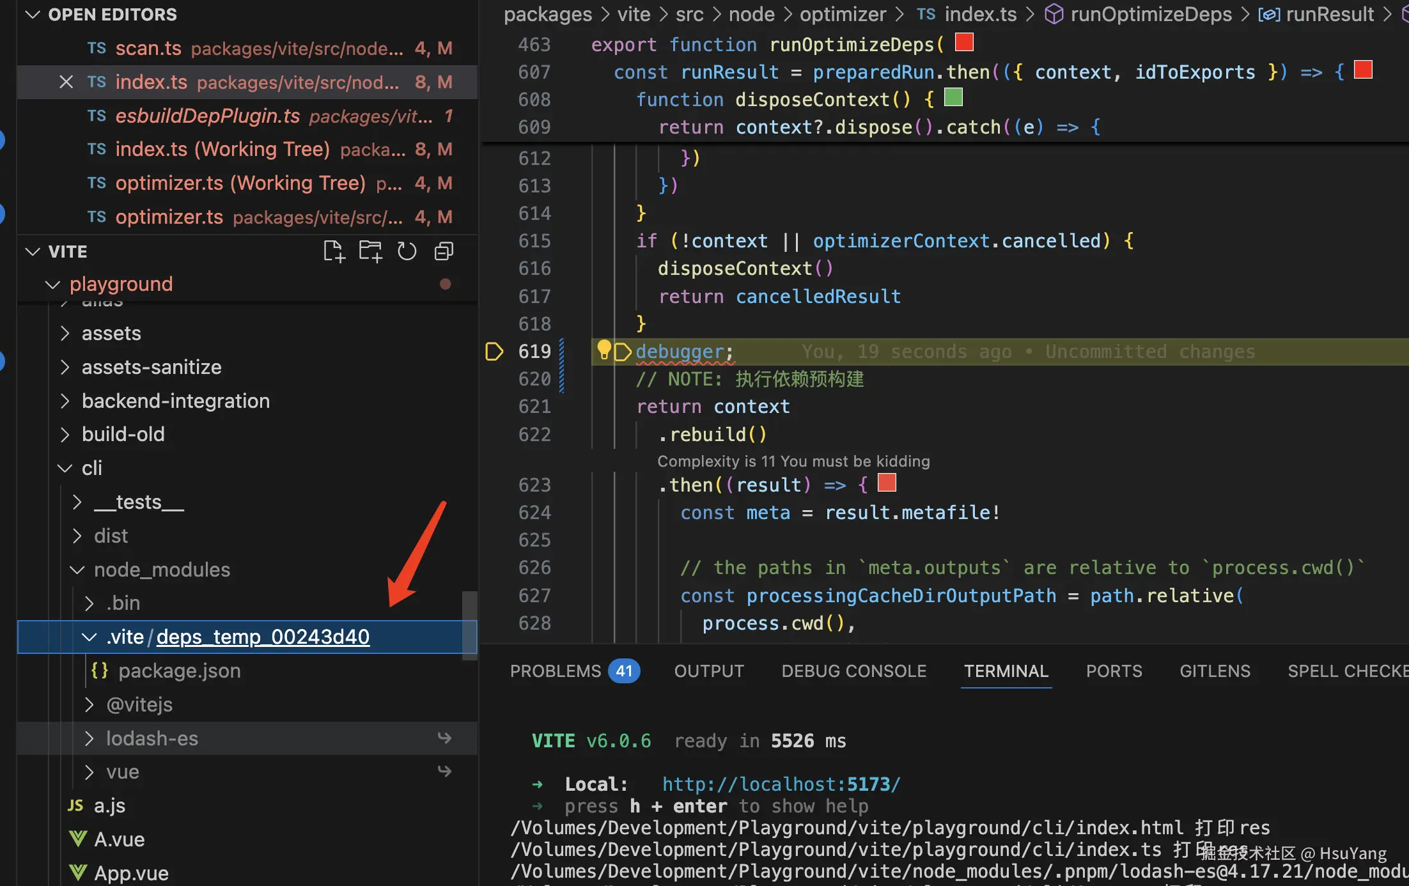The width and height of the screenshot is (1409, 886).
Task: Close the index.ts open editor
Action: pyautogui.click(x=66, y=82)
